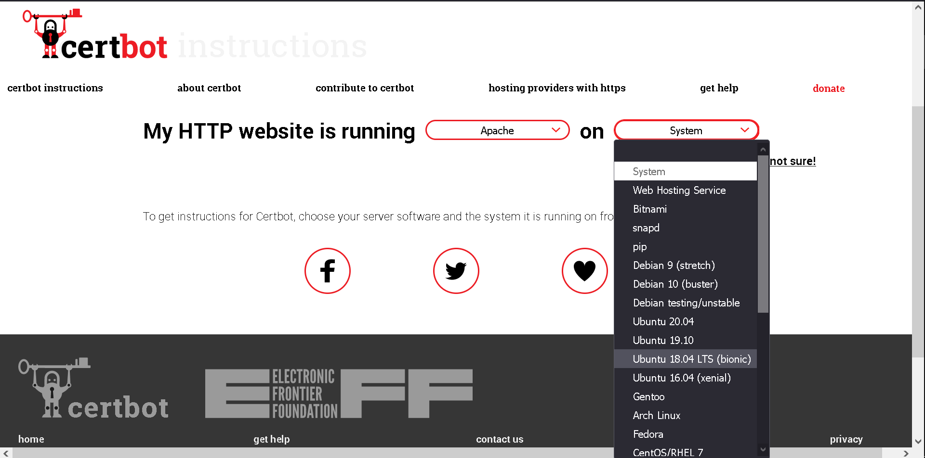Viewport: 925px width, 458px height.
Task: Choose Debian 10 (buster)
Action: click(686, 284)
